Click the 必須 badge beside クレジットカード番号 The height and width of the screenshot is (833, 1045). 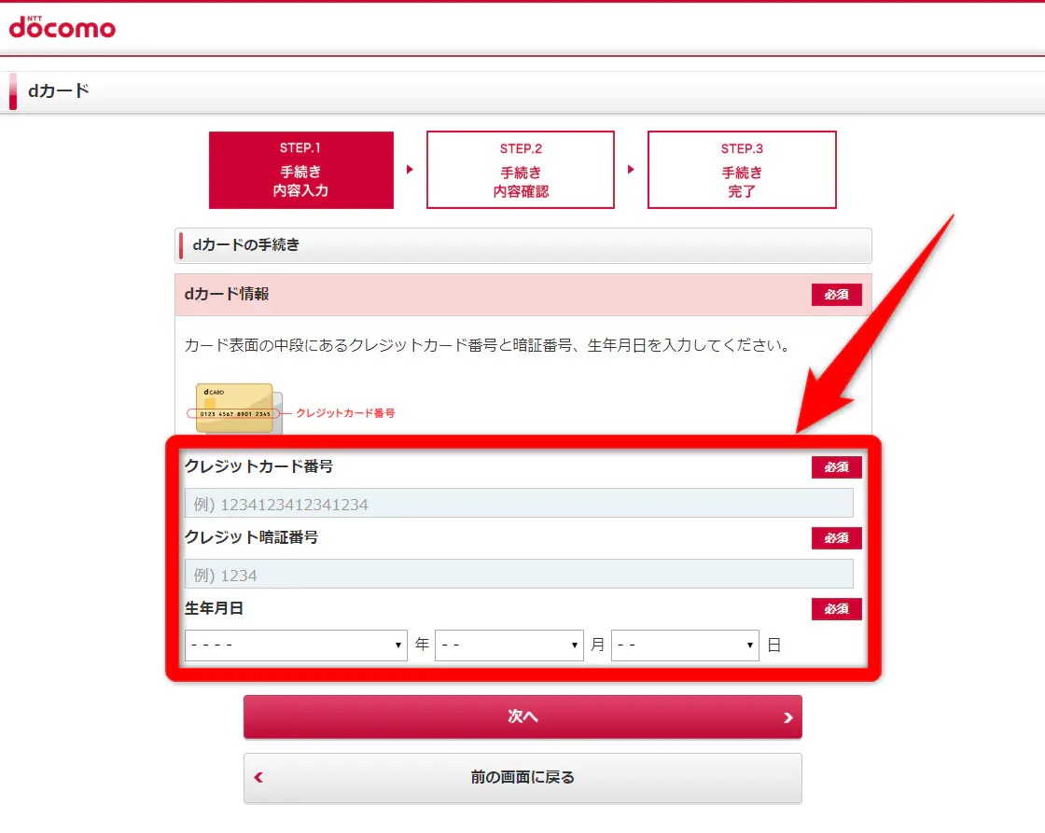tap(836, 467)
